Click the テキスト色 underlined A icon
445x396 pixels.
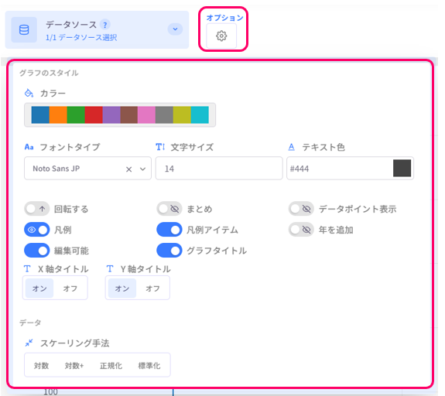click(x=292, y=147)
